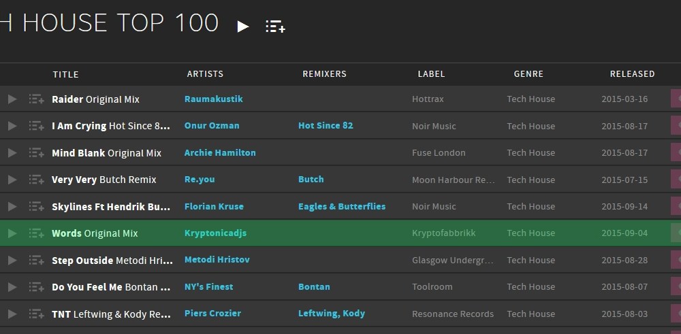Play Step Outside track
Viewport: 681px width, 334px height.
coord(12,261)
